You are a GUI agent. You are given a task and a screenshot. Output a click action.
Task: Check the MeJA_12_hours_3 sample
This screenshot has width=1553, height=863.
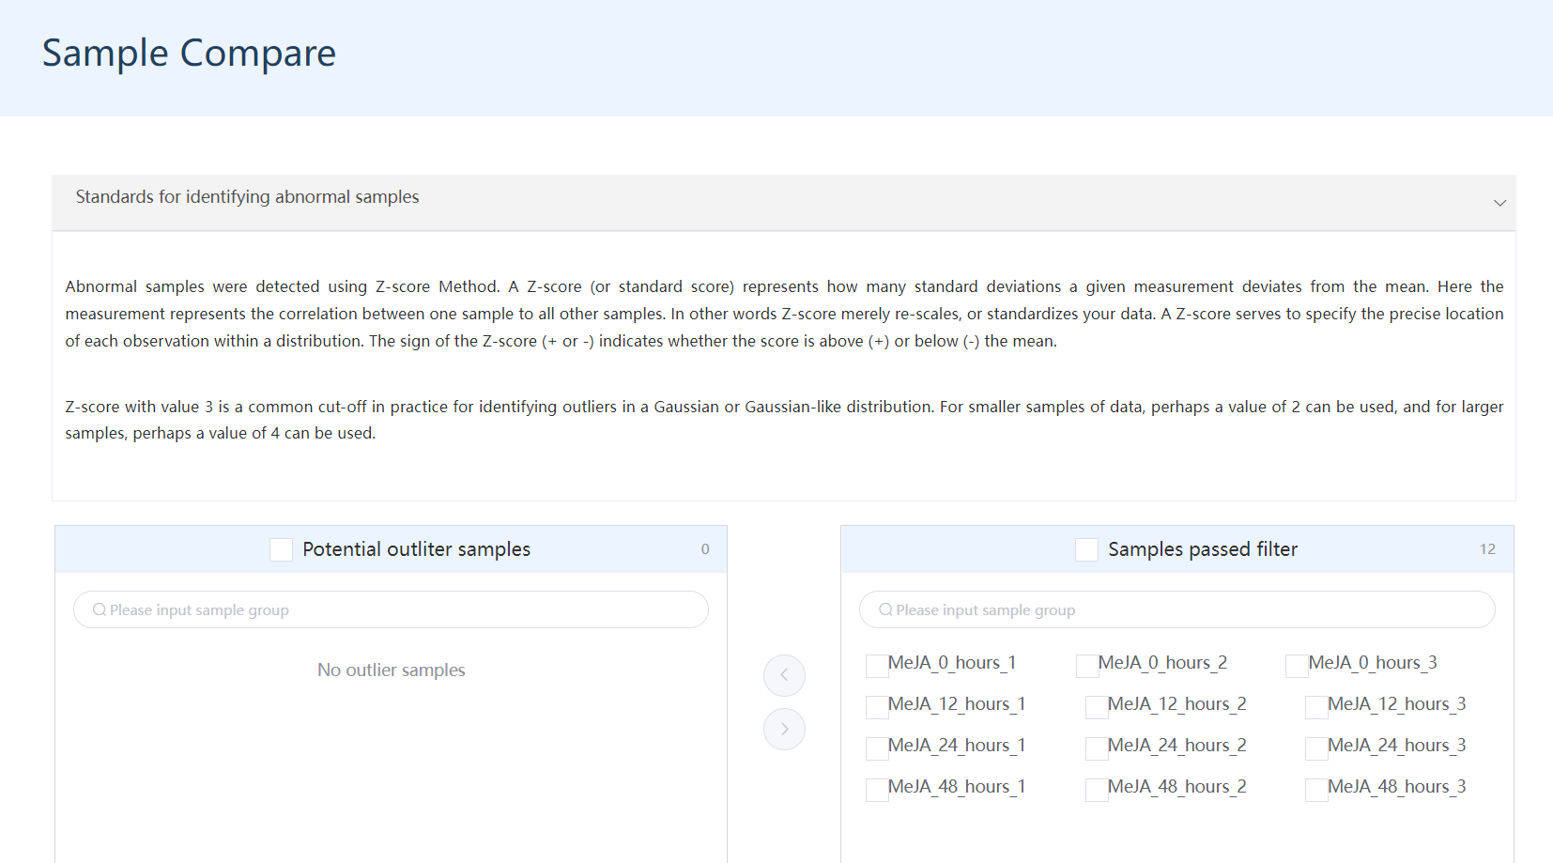click(x=1316, y=707)
